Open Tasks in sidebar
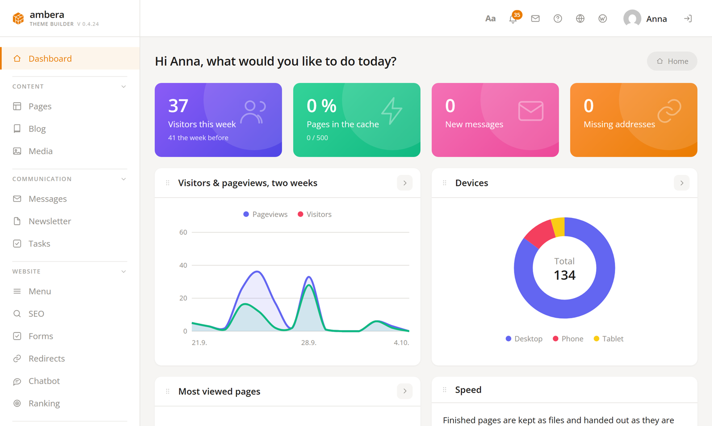This screenshot has width=712, height=426. coord(70,244)
